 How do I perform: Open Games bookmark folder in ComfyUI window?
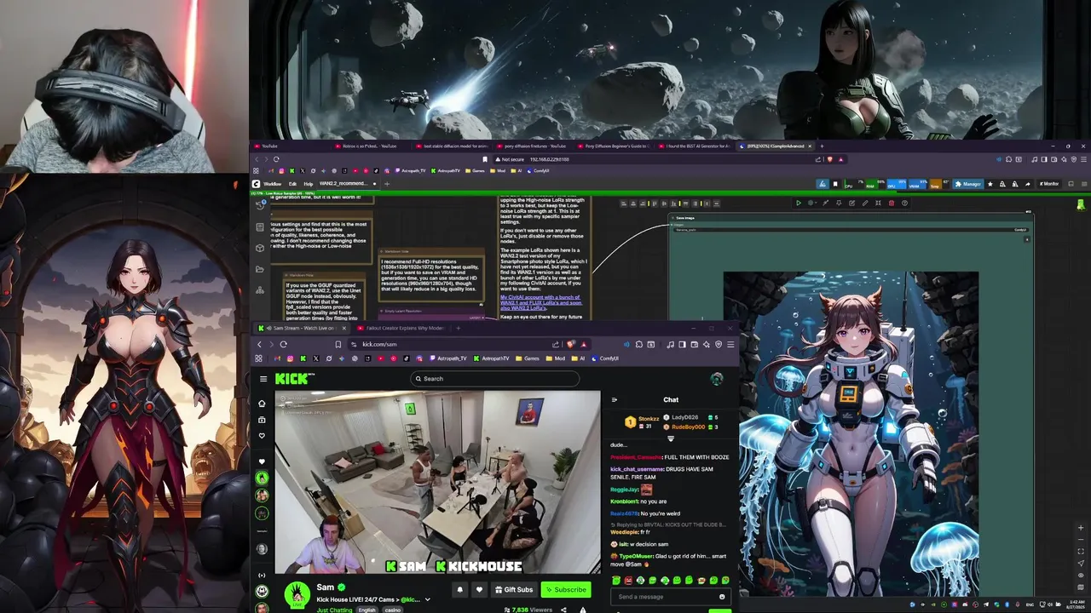(x=476, y=170)
